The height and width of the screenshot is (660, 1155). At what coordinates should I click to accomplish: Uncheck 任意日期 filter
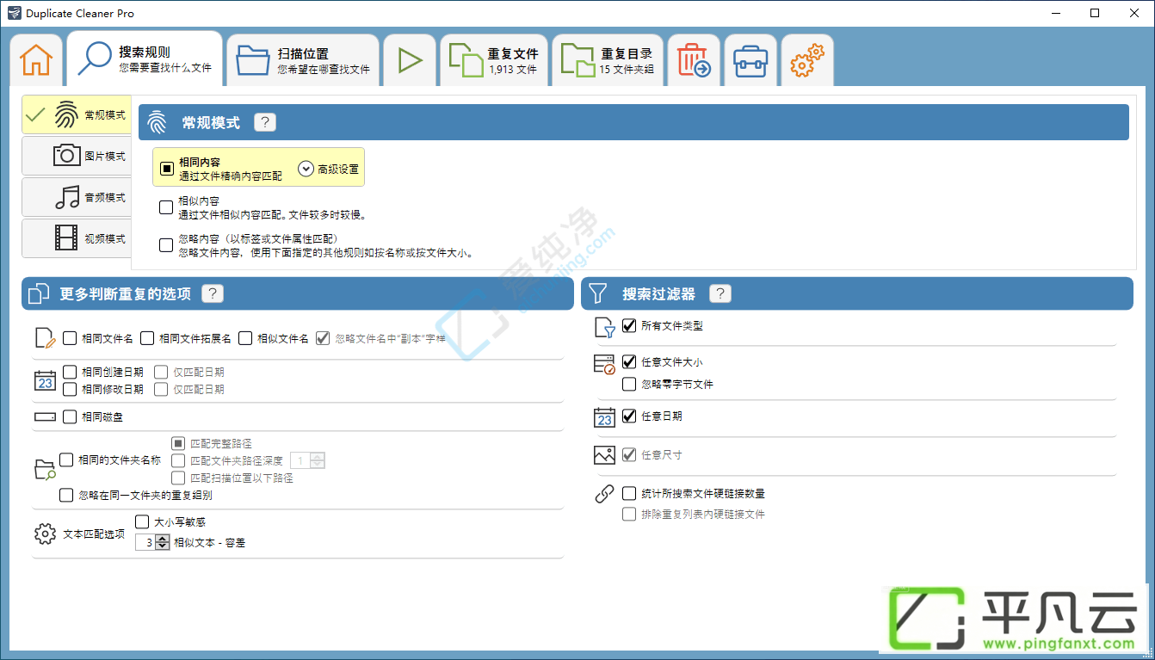629,416
